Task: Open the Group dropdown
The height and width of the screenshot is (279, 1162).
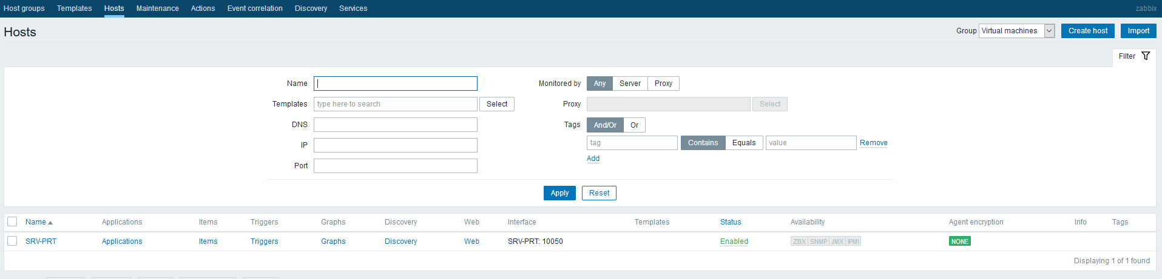Action: [x=1016, y=31]
